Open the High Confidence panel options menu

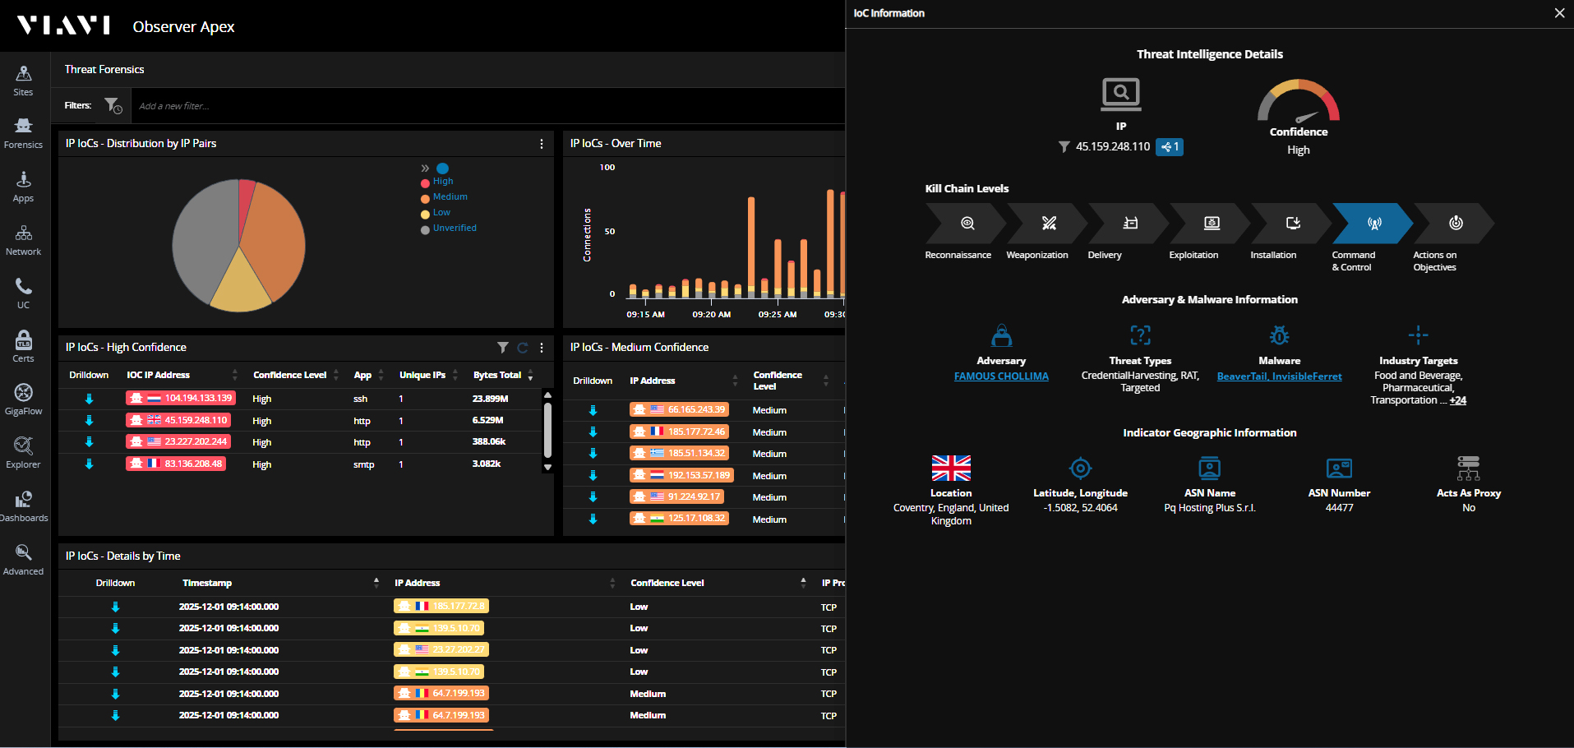(542, 348)
